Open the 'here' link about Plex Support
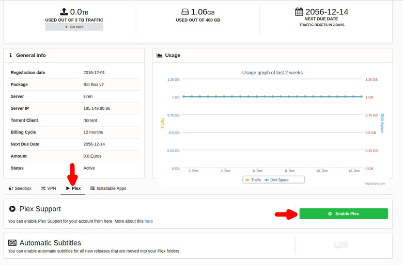This screenshot has width=403, height=265. click(149, 221)
